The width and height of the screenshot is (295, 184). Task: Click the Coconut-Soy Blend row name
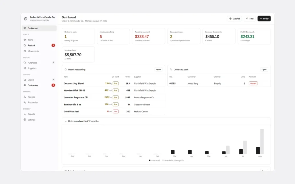[73, 83]
